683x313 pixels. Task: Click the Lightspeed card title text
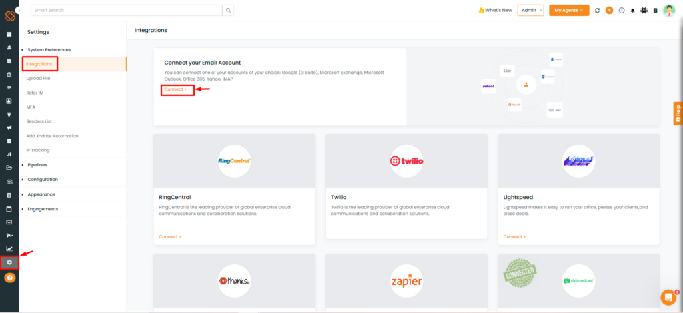(518, 197)
